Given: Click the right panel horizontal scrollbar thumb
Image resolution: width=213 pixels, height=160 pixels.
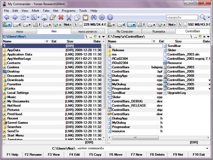Looking at the screenshot, I should [135, 137].
